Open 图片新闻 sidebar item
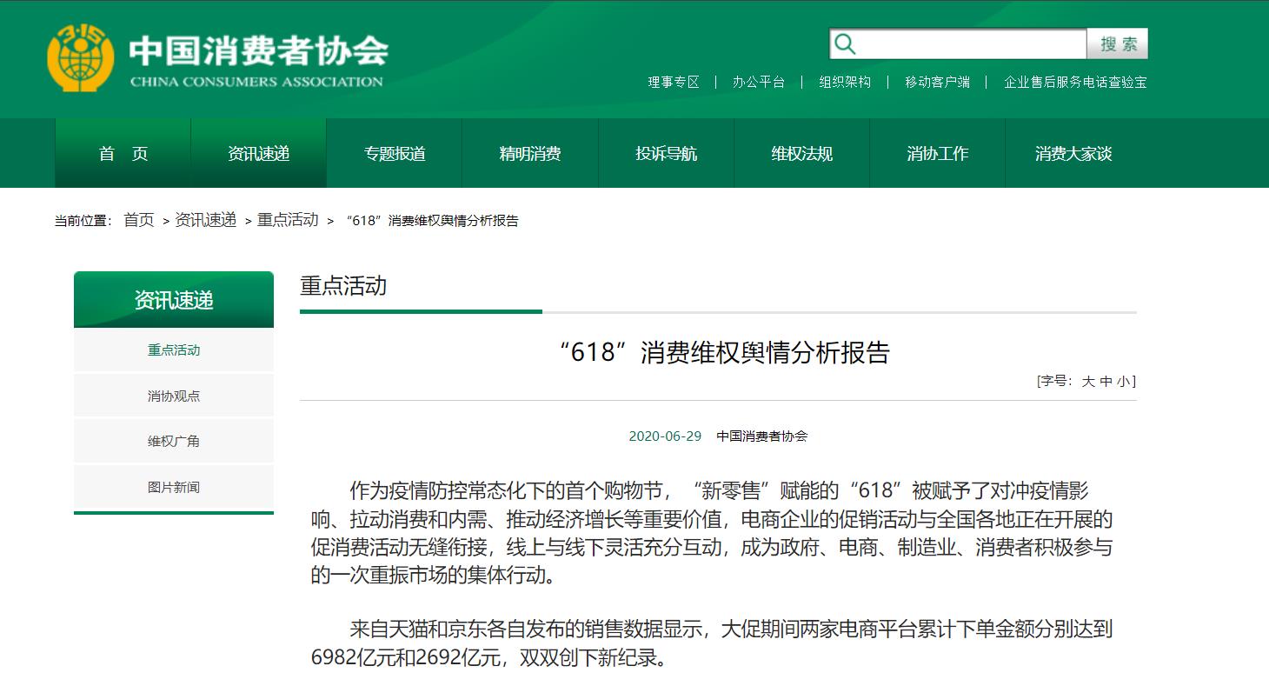Screen dimensions: 1269x686 coord(174,488)
